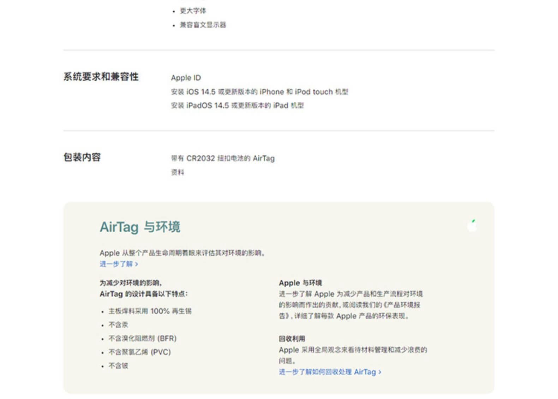Image resolution: width=558 pixels, height=399 pixels.
Task: Select the 资料 package content item
Action: pyautogui.click(x=178, y=172)
